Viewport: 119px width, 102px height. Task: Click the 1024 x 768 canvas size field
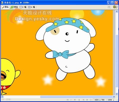point(99,100)
